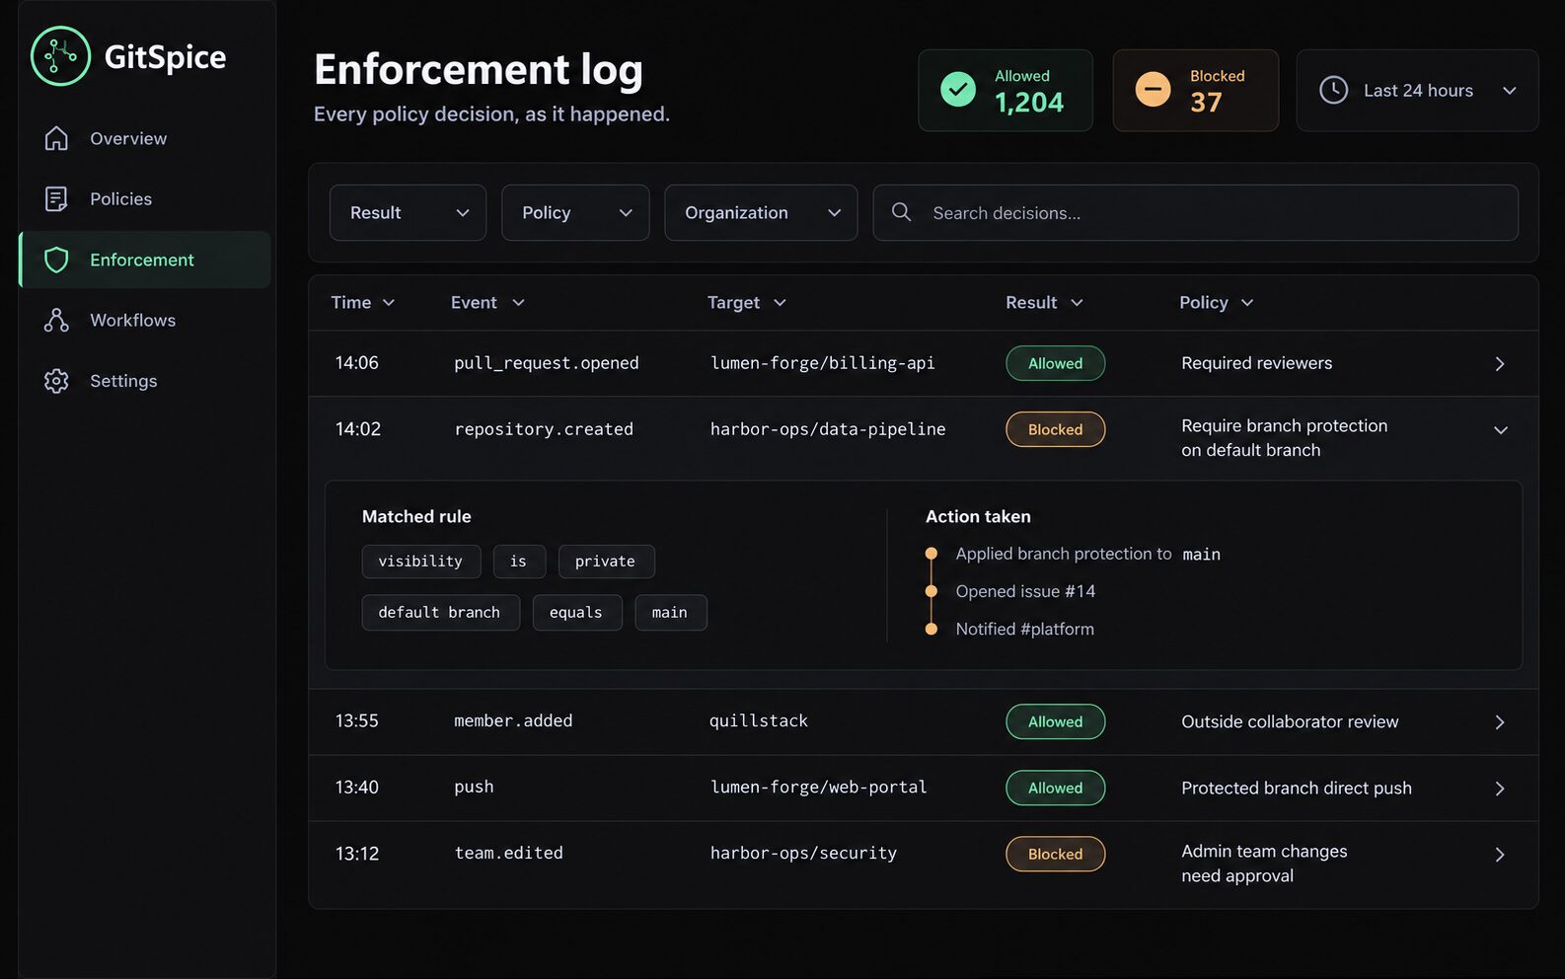
Task: Click the 'is' rule chip
Action: [519, 561]
